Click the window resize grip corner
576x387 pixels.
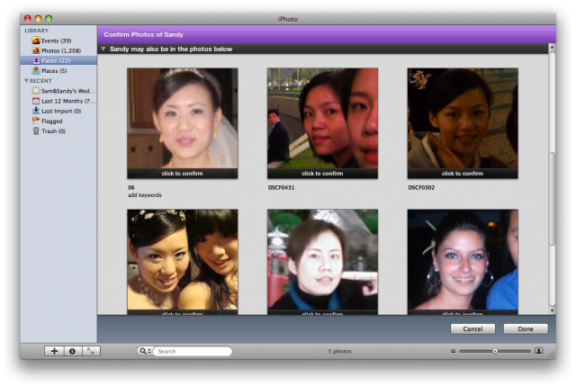(551, 354)
